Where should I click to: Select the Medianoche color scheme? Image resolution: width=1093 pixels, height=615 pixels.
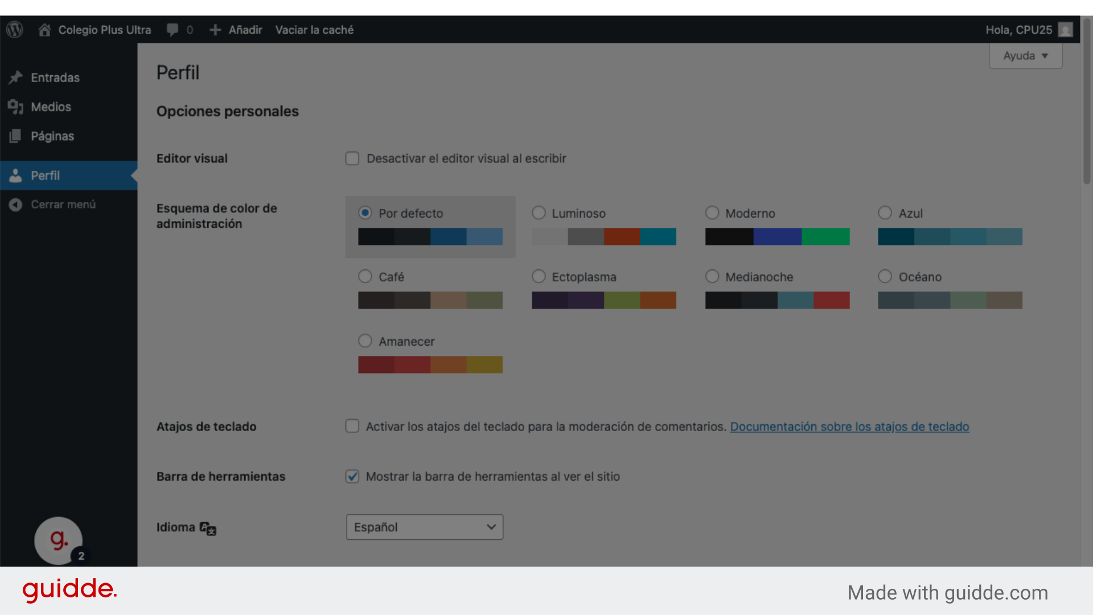click(x=712, y=276)
